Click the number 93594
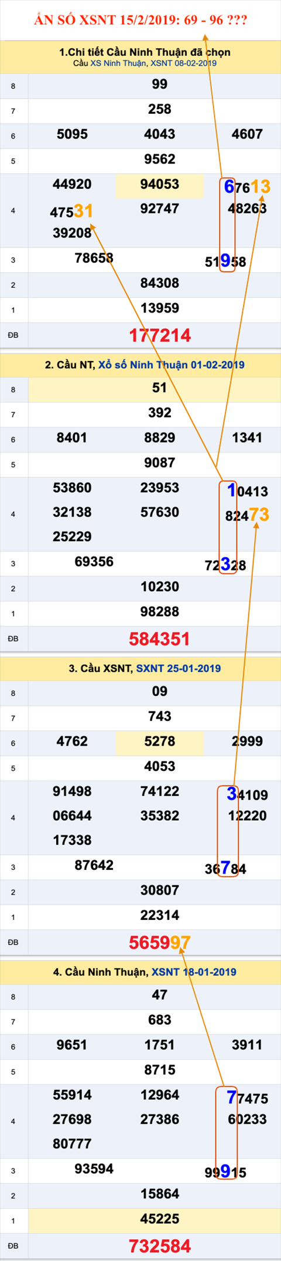This screenshot has height=1261, width=281. click(94, 1169)
